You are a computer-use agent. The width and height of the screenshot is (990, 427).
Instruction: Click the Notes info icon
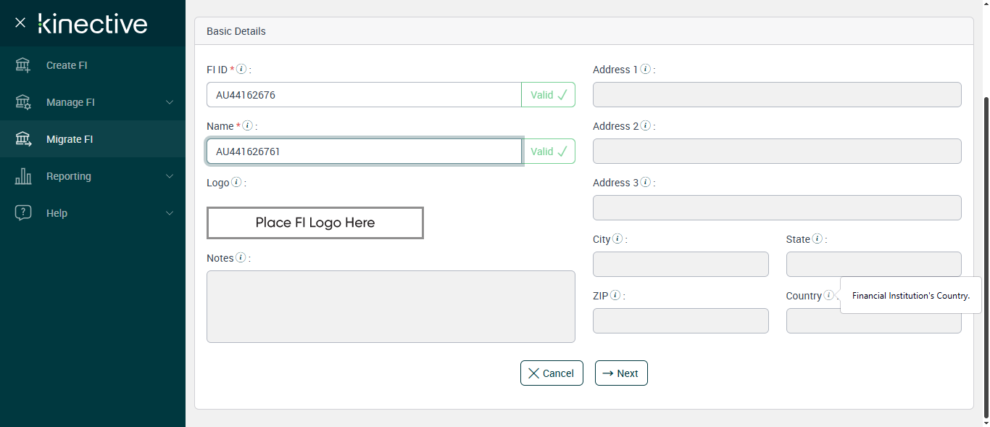(241, 258)
